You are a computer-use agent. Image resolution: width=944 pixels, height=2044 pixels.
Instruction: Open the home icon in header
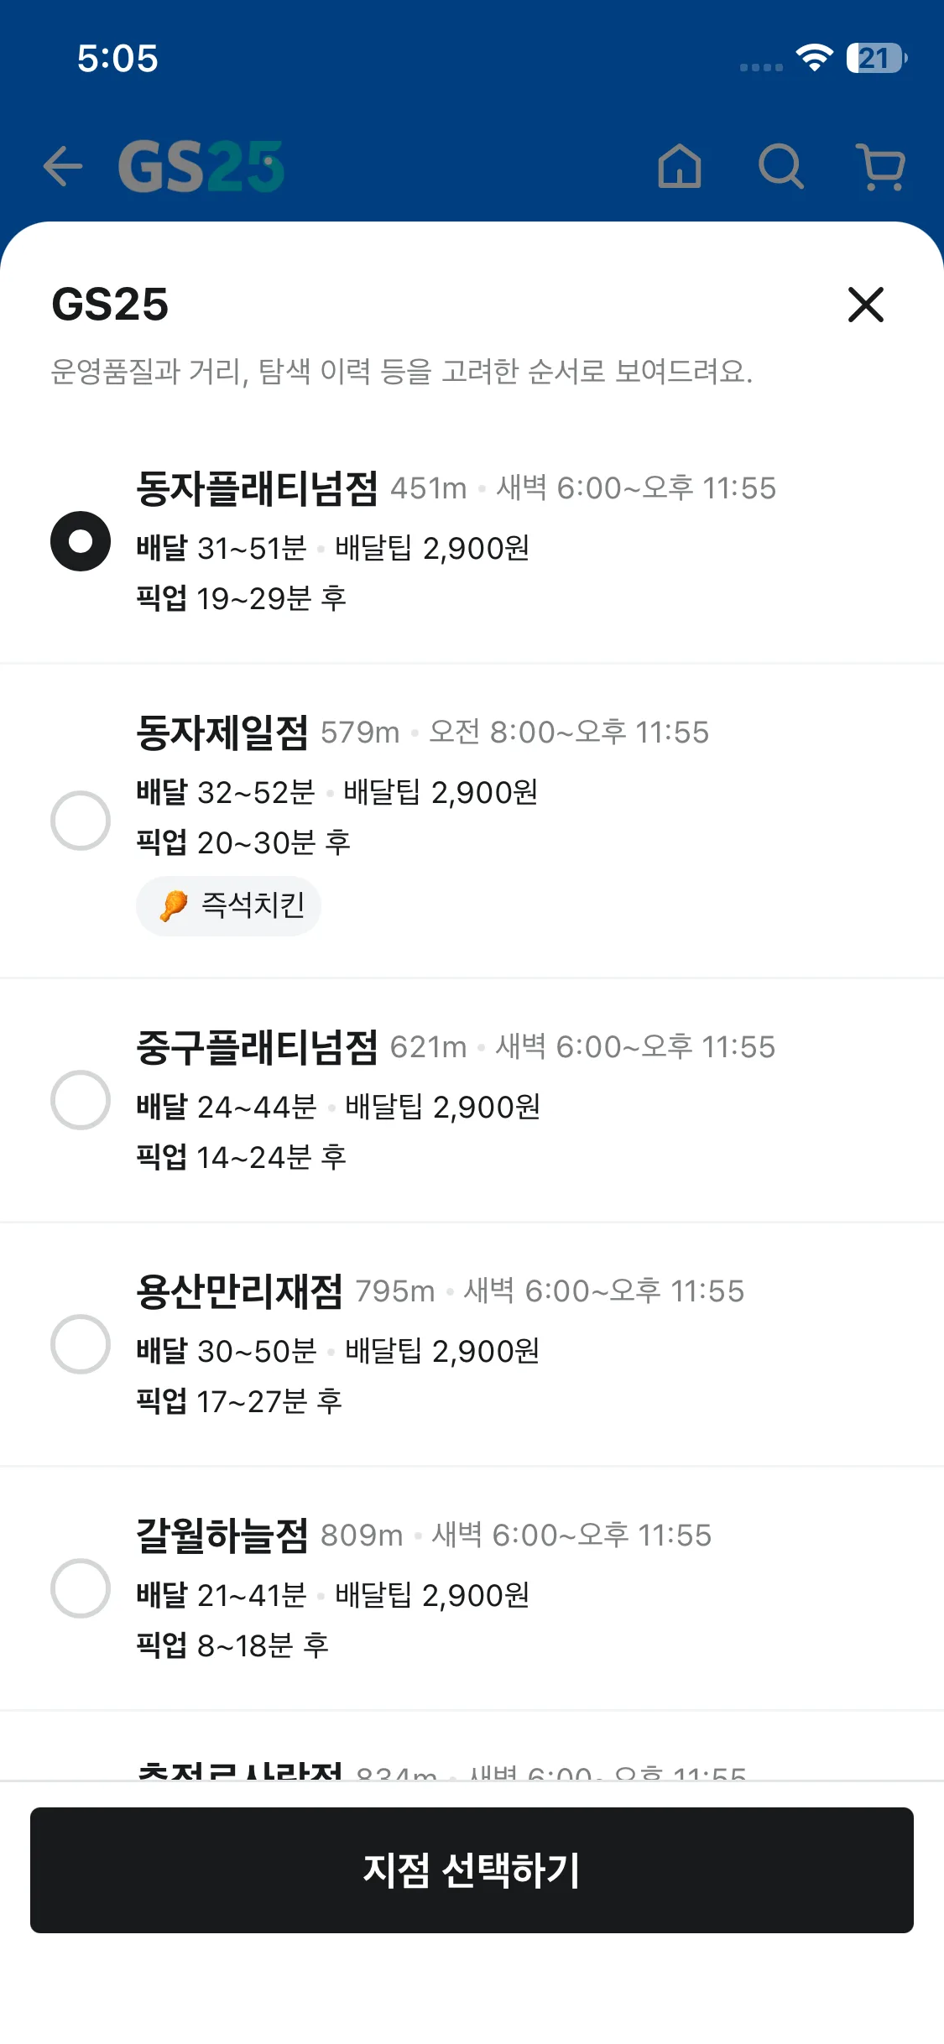(x=679, y=165)
